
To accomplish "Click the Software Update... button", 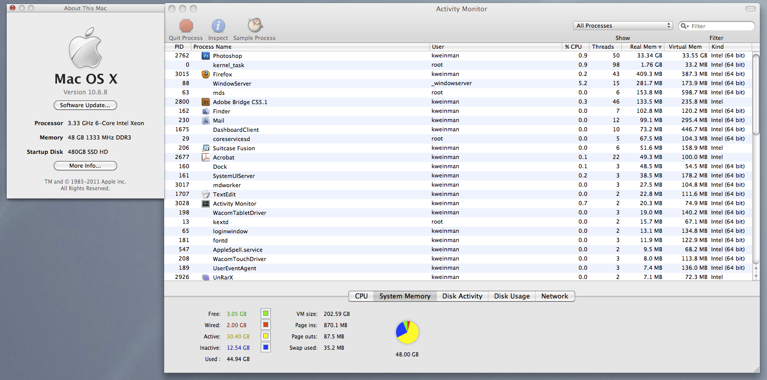I will 85,105.
